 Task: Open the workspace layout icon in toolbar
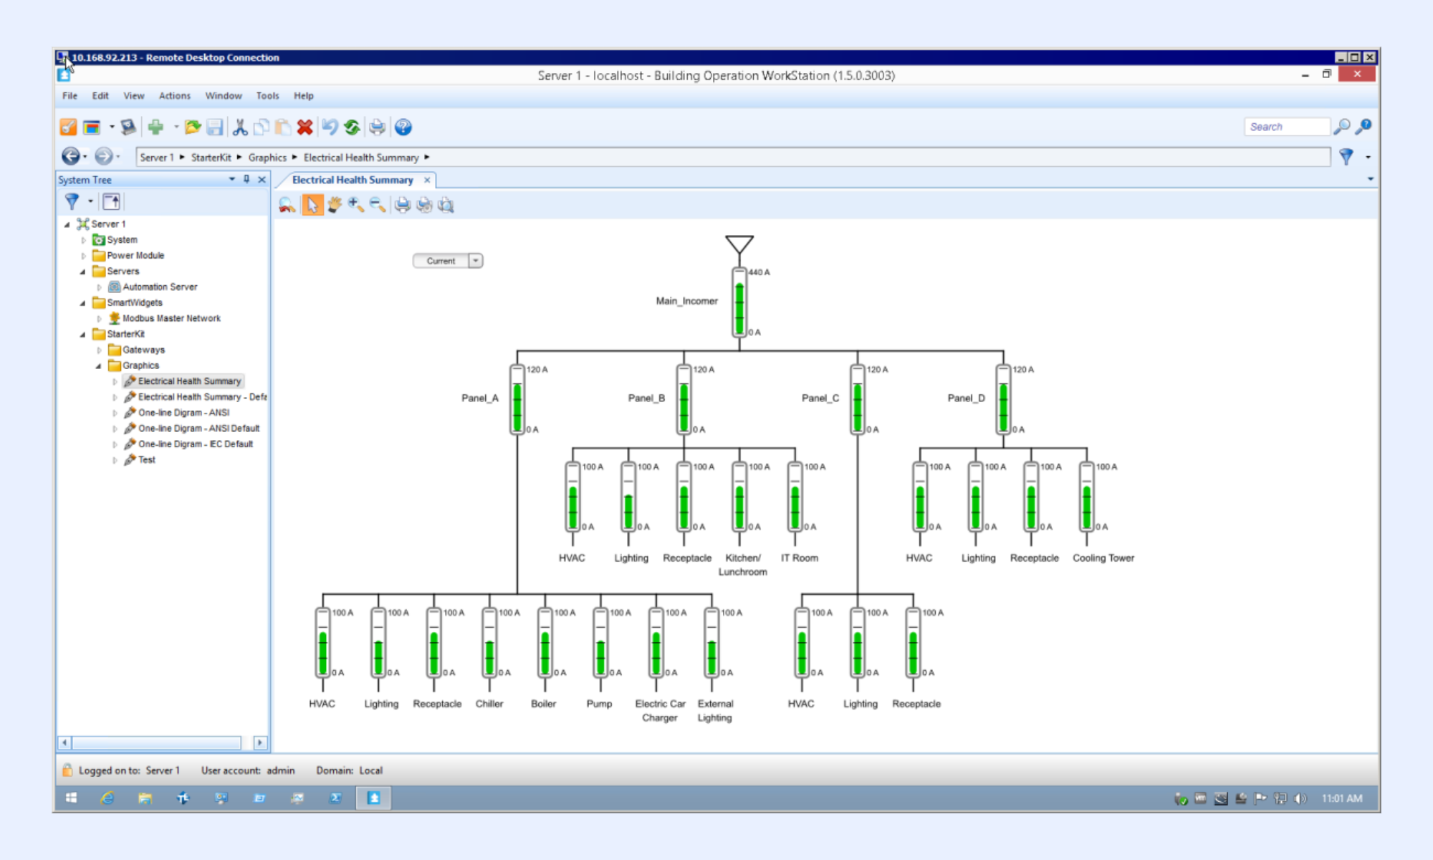[92, 127]
